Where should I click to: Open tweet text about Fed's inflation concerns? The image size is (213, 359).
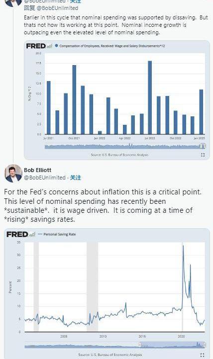click(x=103, y=205)
